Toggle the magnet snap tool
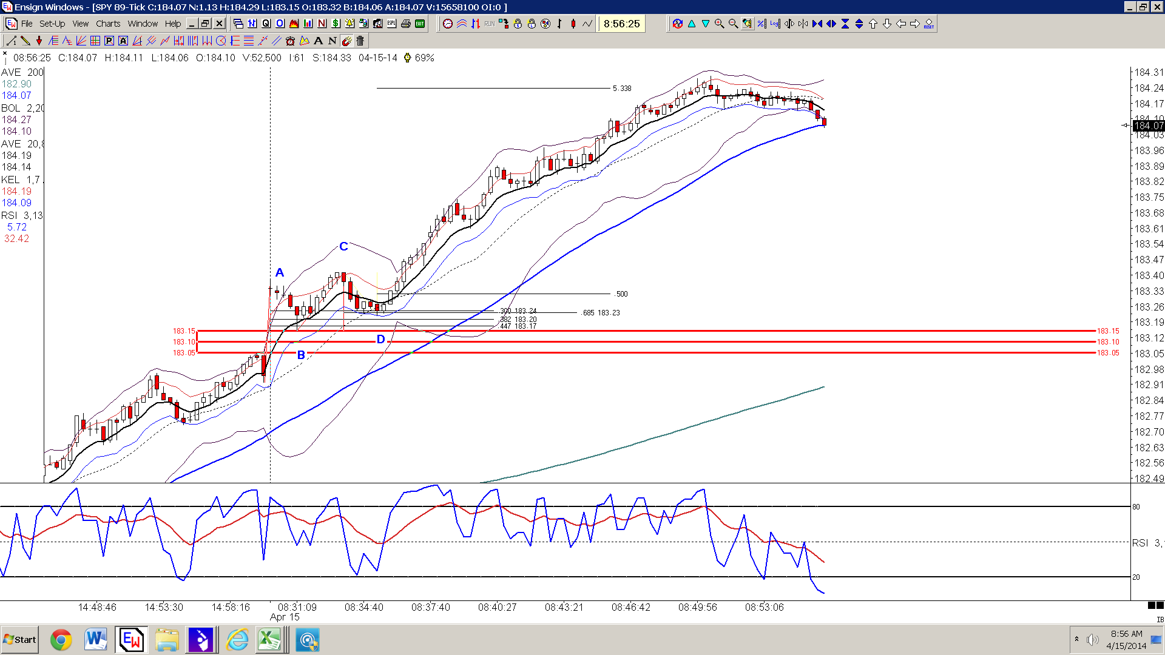 [x=346, y=41]
